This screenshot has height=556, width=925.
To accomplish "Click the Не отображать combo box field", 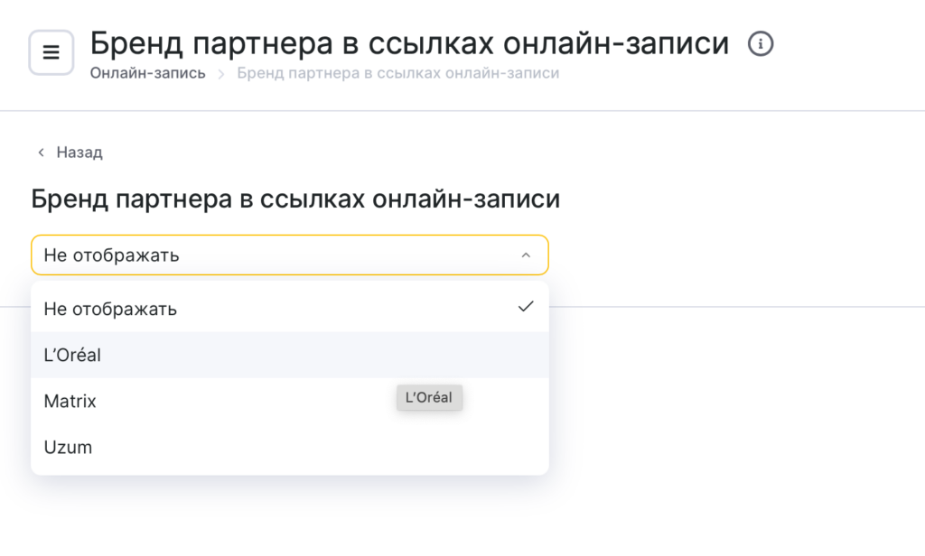I will [271, 255].
